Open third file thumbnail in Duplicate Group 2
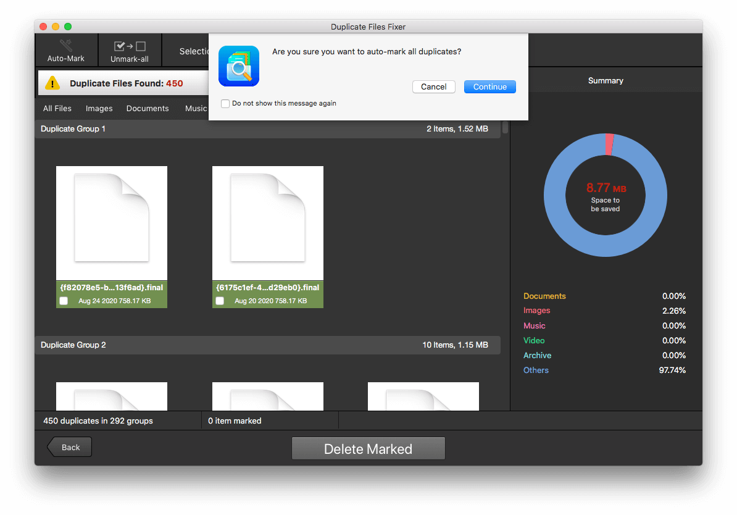The image size is (737, 515). pyautogui.click(x=423, y=396)
